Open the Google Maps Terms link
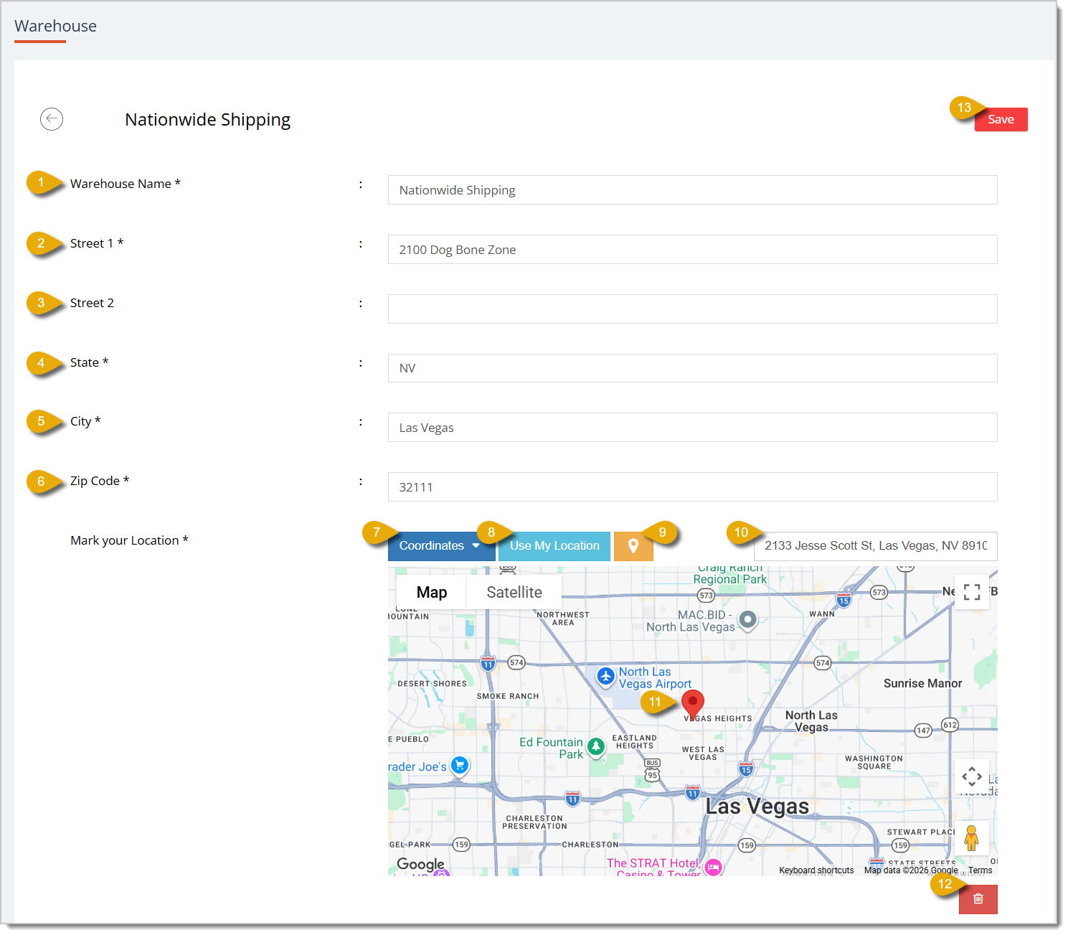 [980, 870]
